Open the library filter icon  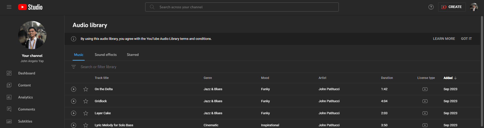point(74,67)
